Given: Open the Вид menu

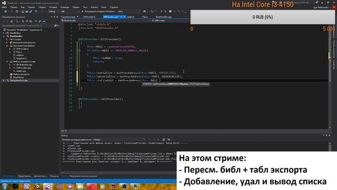Looking at the screenshot, I should [x=23, y=7].
